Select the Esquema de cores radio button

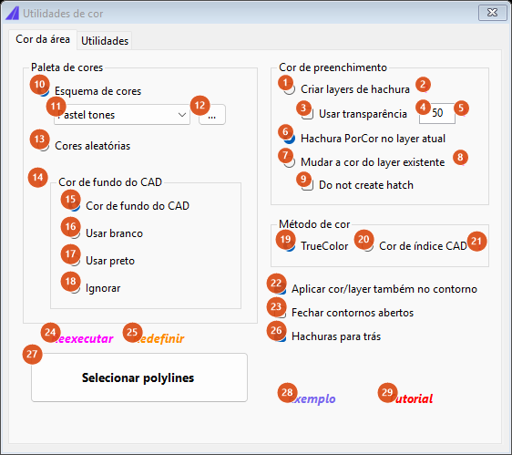(x=90, y=91)
